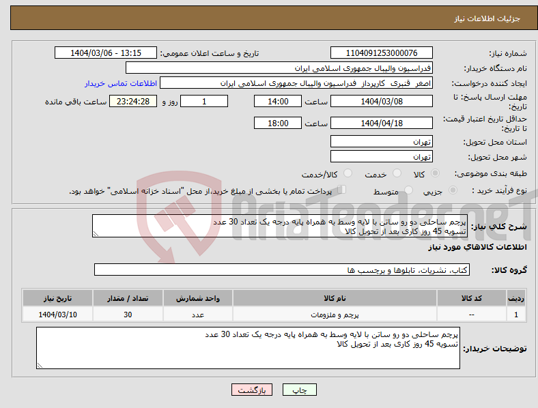The image size is (538, 408).
Task: Click the need date cell 1404/03/10
Action: (57, 315)
